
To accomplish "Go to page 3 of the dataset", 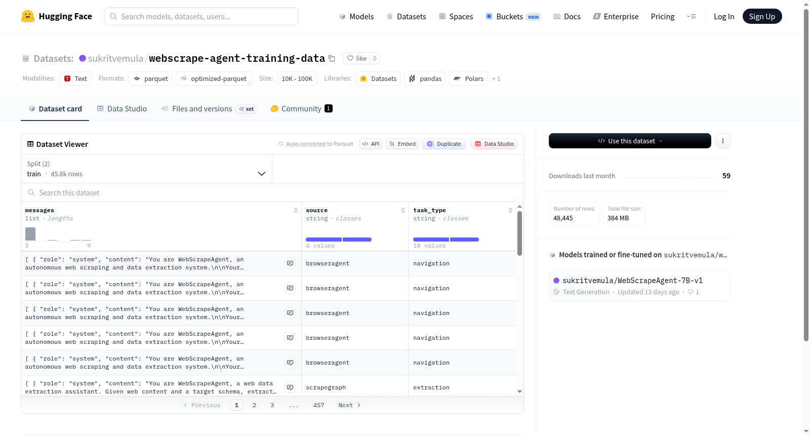I will coord(272,405).
